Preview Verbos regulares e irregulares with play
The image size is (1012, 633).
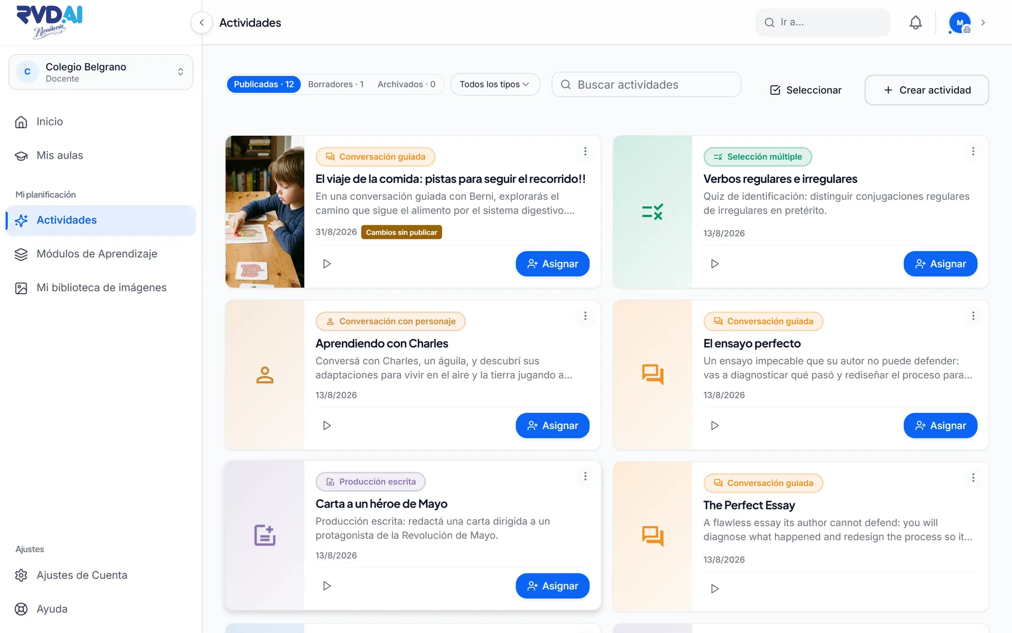(x=715, y=264)
